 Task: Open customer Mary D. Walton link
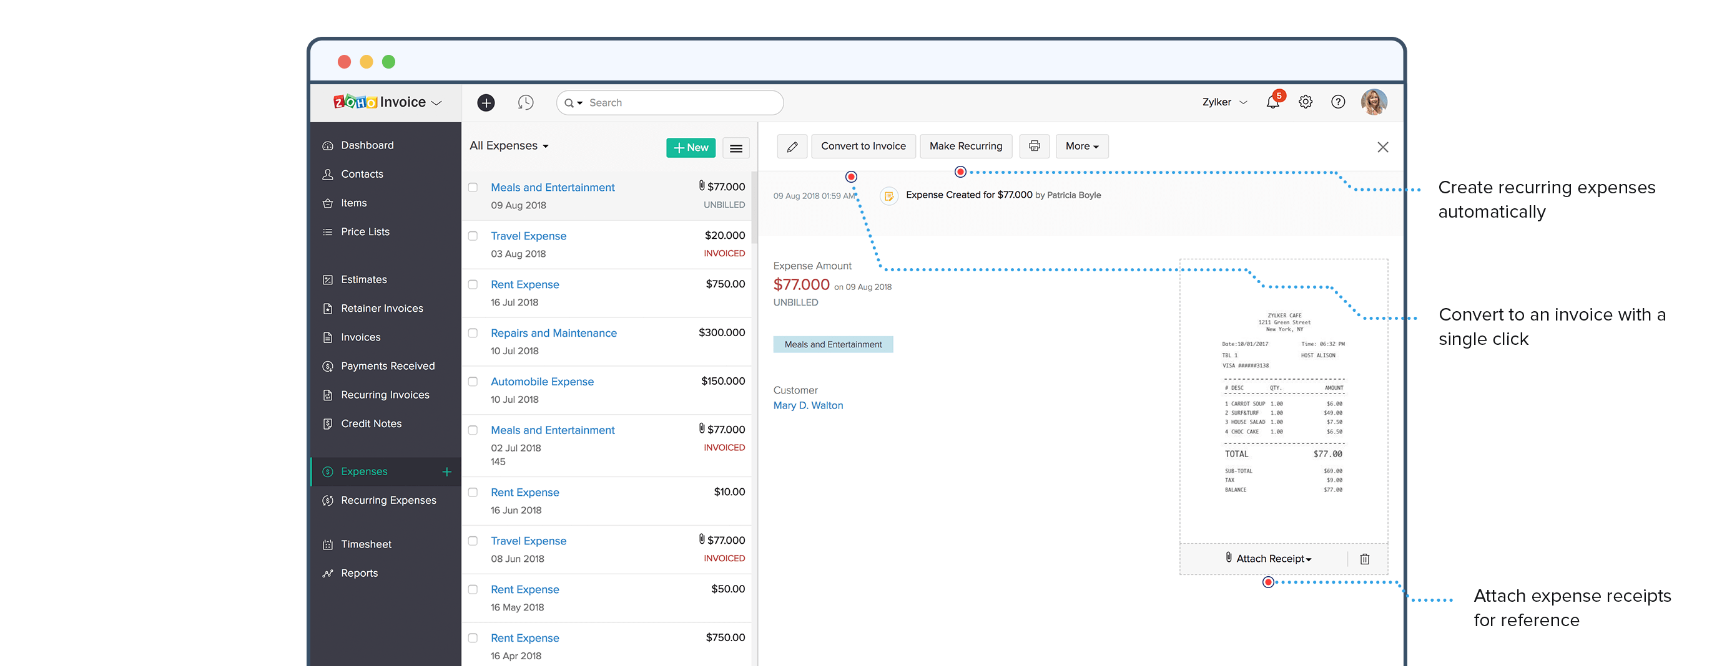point(807,406)
